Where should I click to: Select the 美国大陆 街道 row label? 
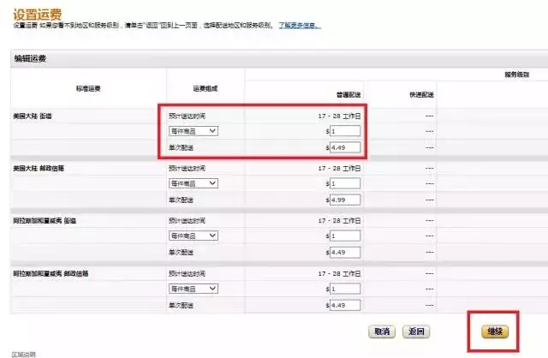pos(33,116)
